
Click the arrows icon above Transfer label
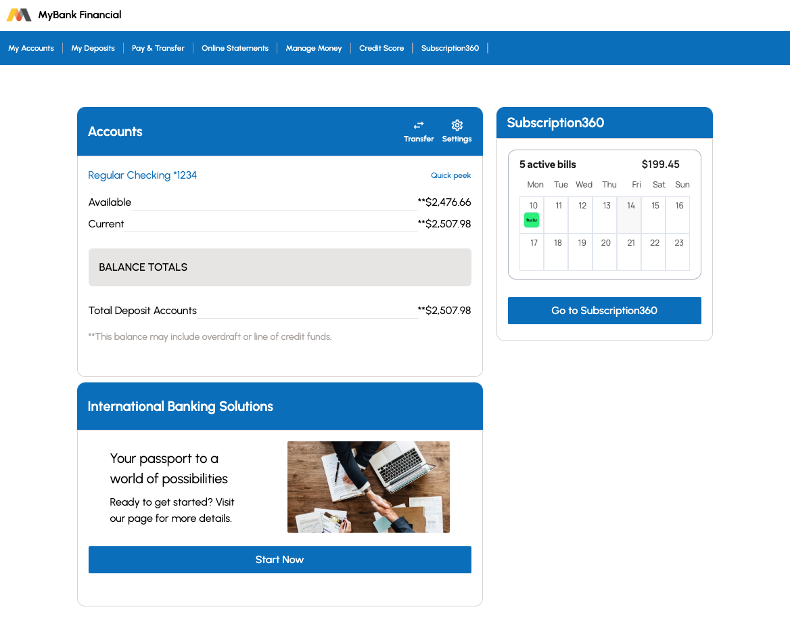pos(419,125)
